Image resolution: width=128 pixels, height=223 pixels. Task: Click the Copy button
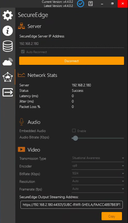(112, 216)
